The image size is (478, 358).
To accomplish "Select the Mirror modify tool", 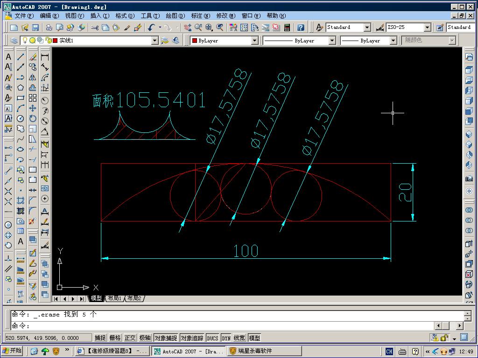I will pos(33,77).
